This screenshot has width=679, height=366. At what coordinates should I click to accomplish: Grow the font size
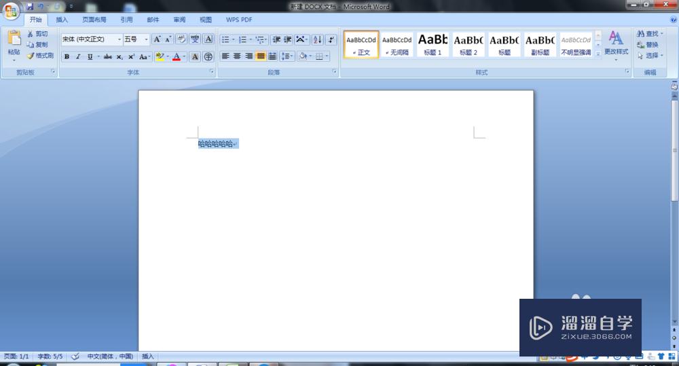point(157,39)
